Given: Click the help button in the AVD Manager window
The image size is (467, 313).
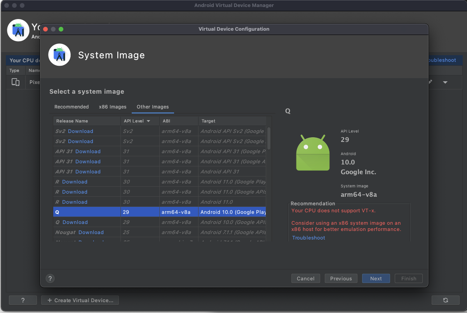Looking at the screenshot, I should coord(23,300).
